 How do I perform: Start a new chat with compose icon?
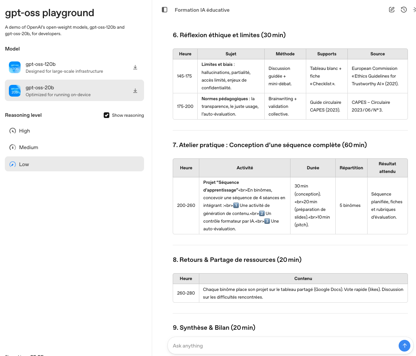coord(391,10)
